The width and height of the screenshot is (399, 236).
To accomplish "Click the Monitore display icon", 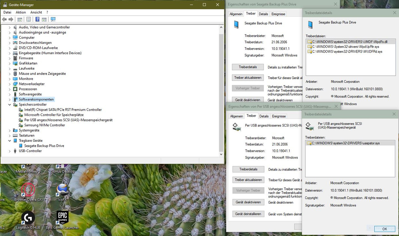I will tap(15, 79).
